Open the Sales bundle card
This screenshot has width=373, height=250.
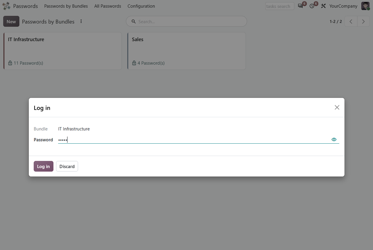click(x=186, y=51)
